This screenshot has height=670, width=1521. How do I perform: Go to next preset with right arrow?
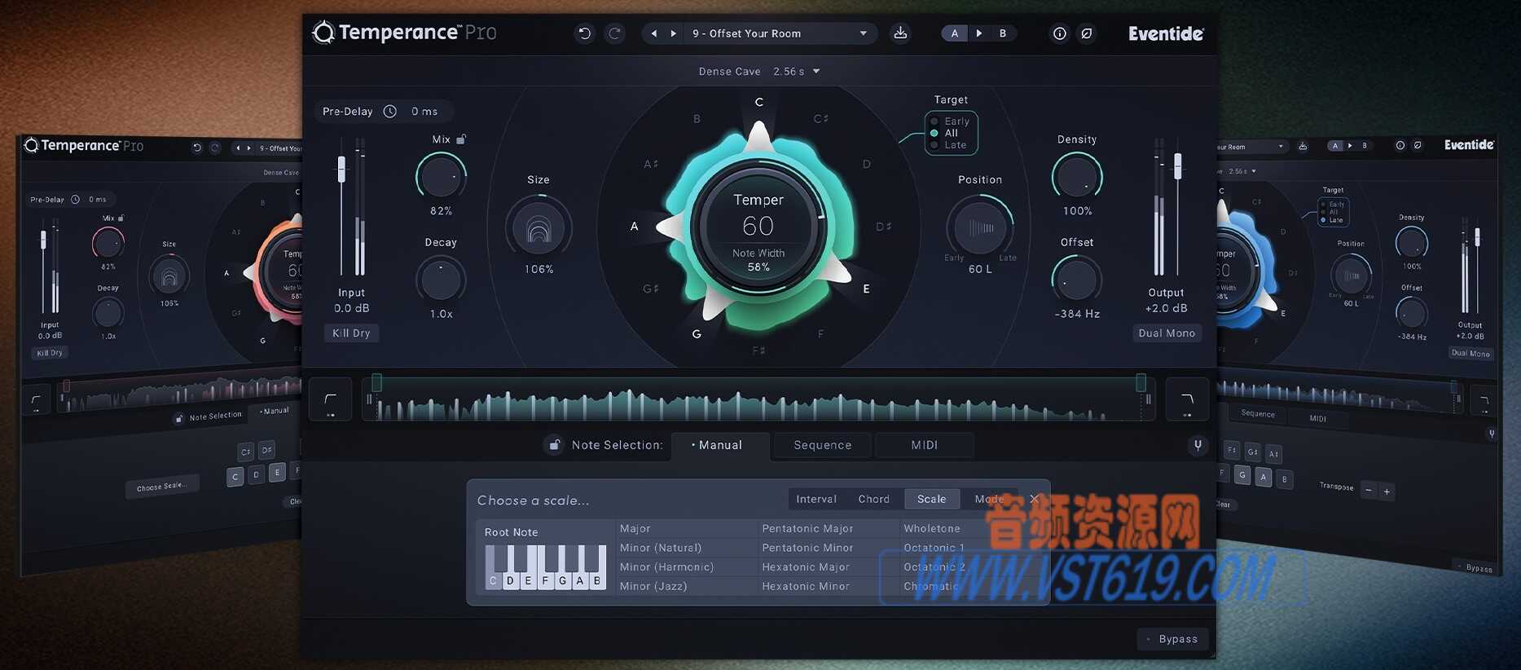coord(673,33)
